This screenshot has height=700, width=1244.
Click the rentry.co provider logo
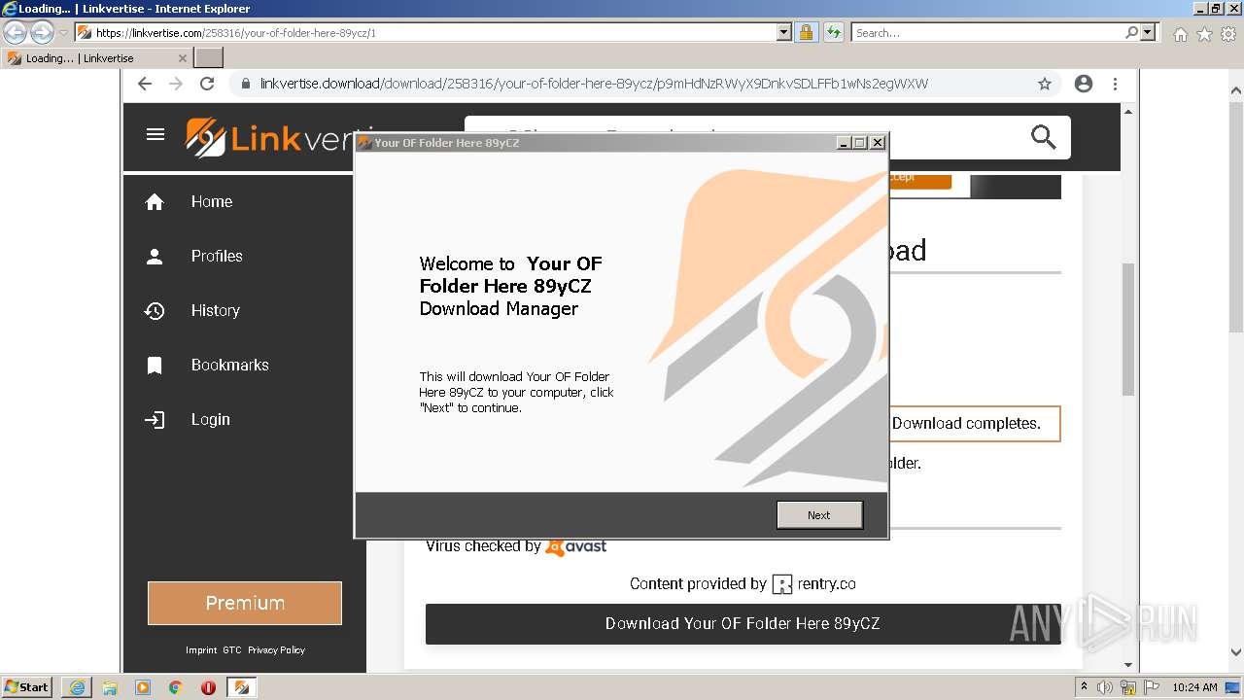pyautogui.click(x=782, y=584)
